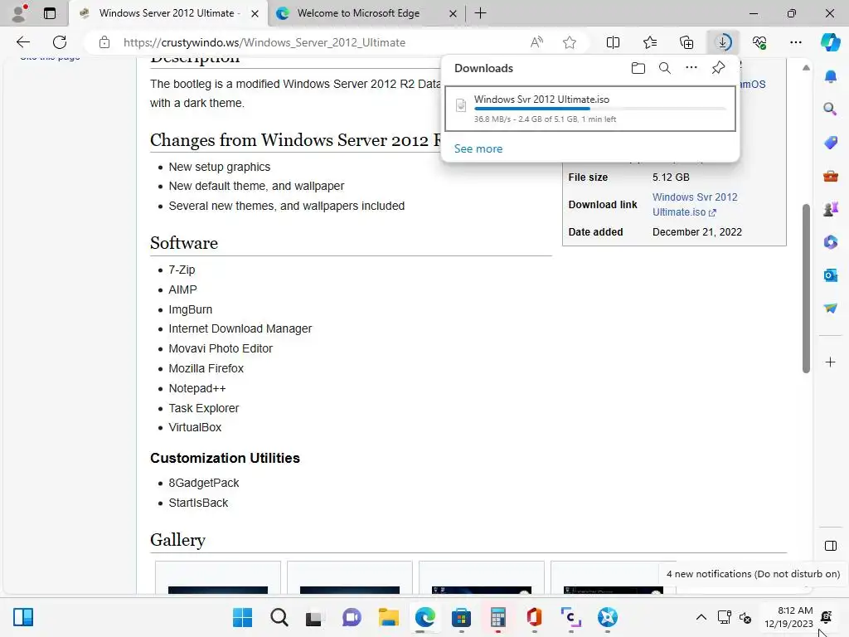Click the 5.12 GB file size value

pos(671,177)
